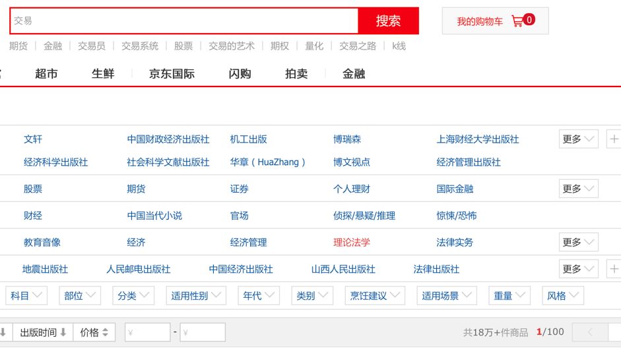Open the 金融 navigation tab
Image resolution: width=621 pixels, height=348 pixels.
pyautogui.click(x=354, y=74)
